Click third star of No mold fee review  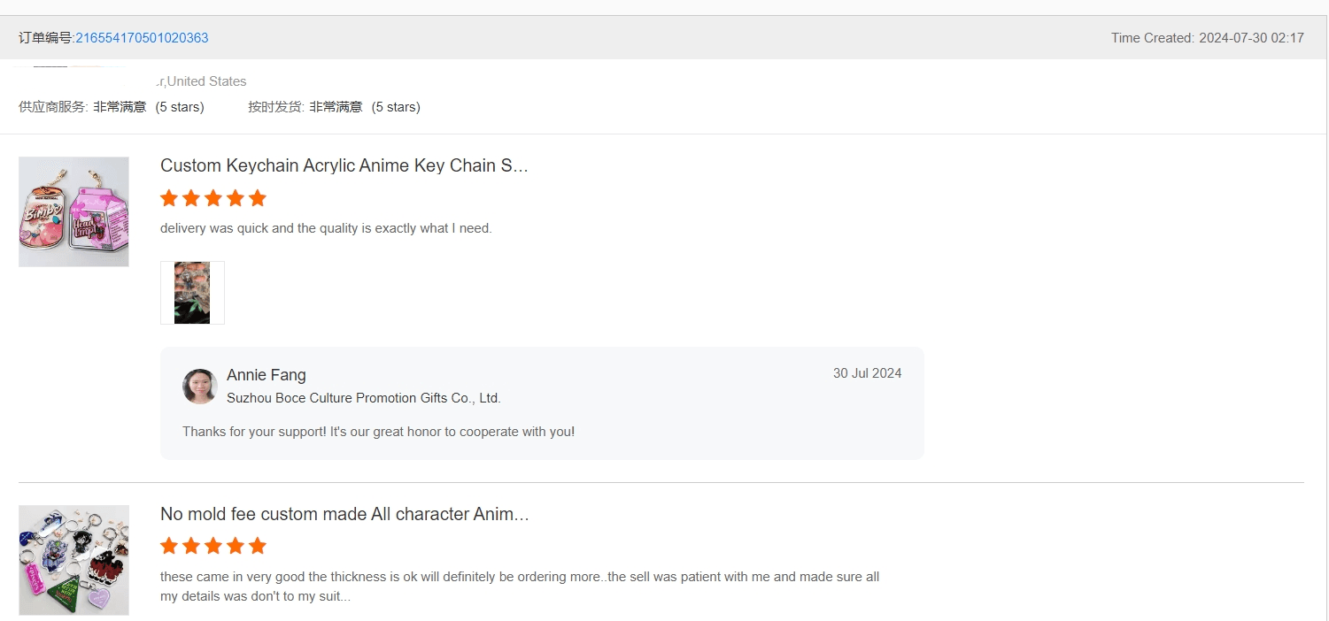[x=213, y=546]
